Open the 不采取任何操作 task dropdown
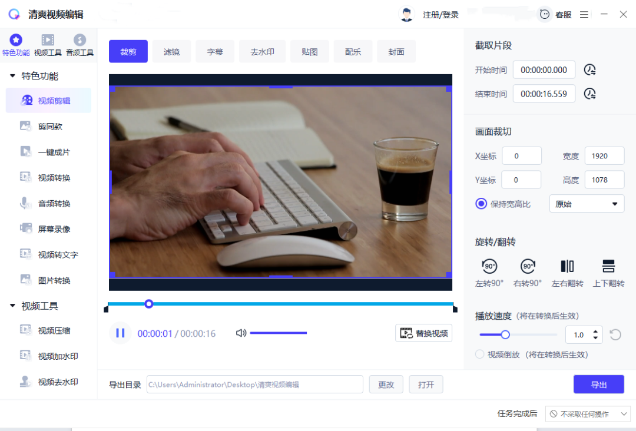 [588, 413]
